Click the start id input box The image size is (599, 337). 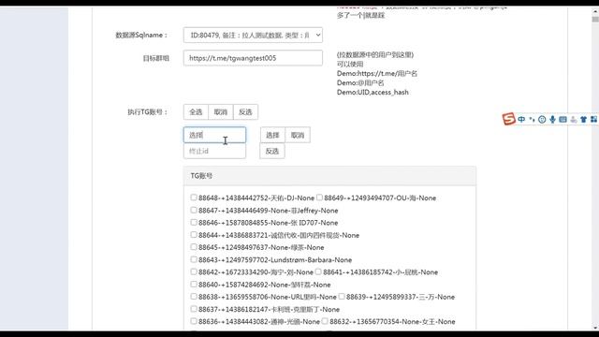(214, 135)
